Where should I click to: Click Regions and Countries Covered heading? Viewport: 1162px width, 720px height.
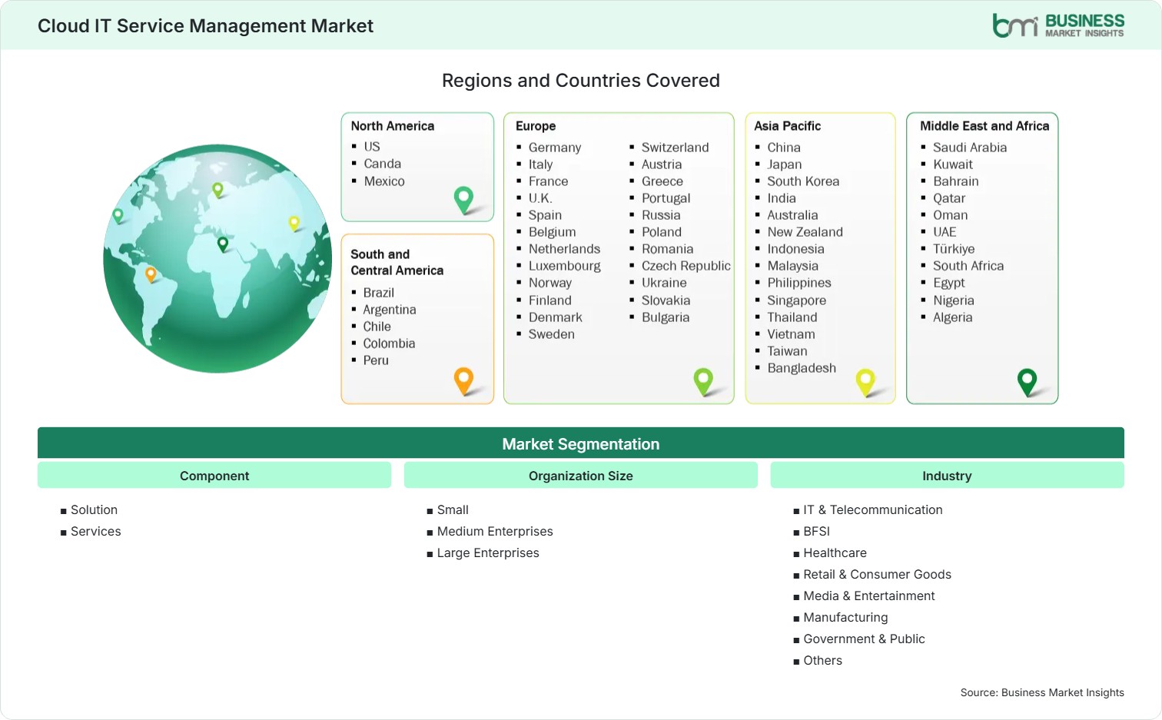[581, 81]
